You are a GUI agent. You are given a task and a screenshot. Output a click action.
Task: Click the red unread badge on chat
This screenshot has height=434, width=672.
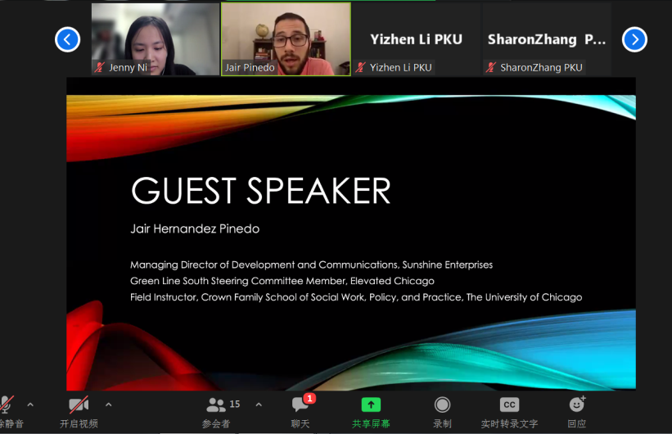click(309, 398)
